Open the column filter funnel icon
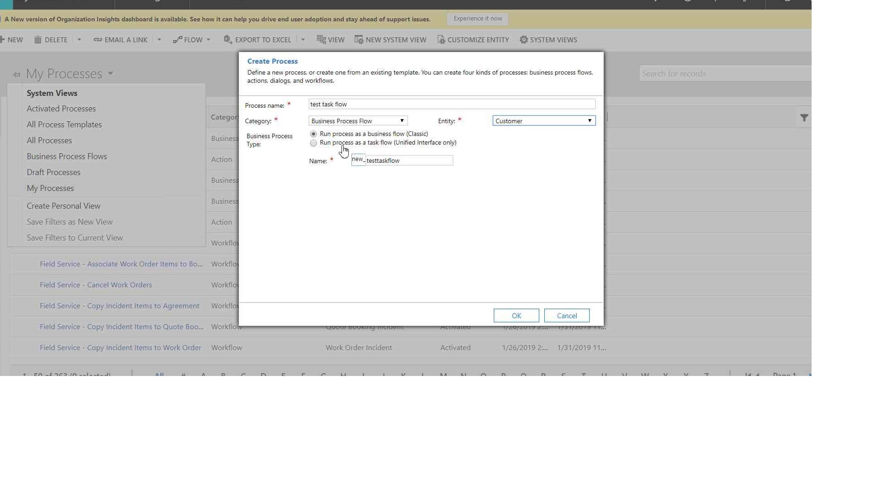Viewport: 873px width, 491px height. point(804,118)
